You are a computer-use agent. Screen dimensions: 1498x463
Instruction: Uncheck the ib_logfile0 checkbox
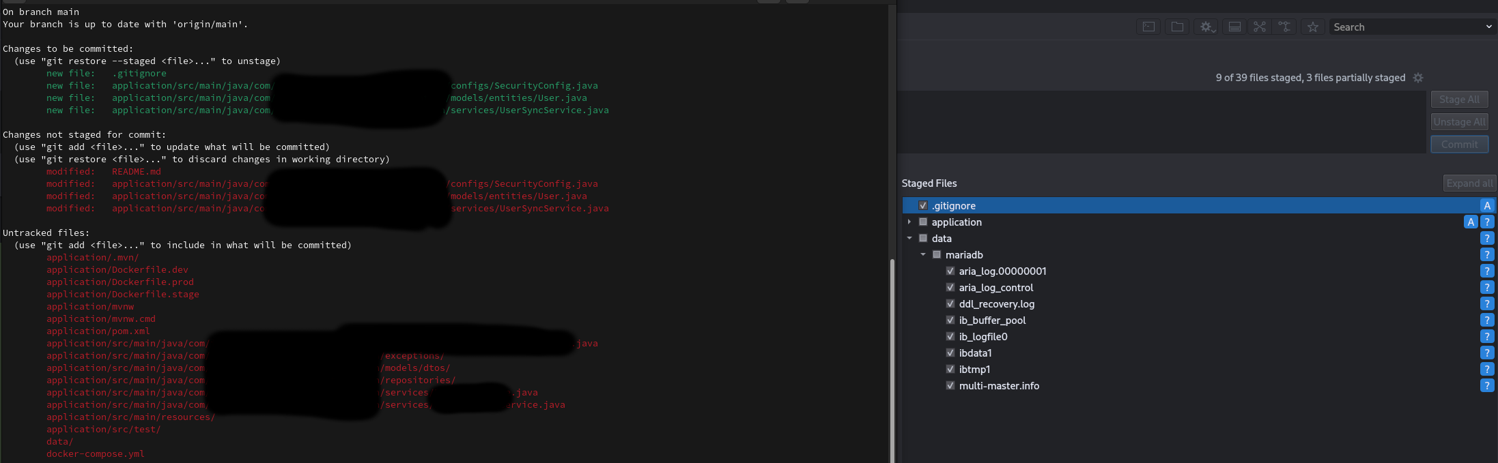tap(950, 336)
